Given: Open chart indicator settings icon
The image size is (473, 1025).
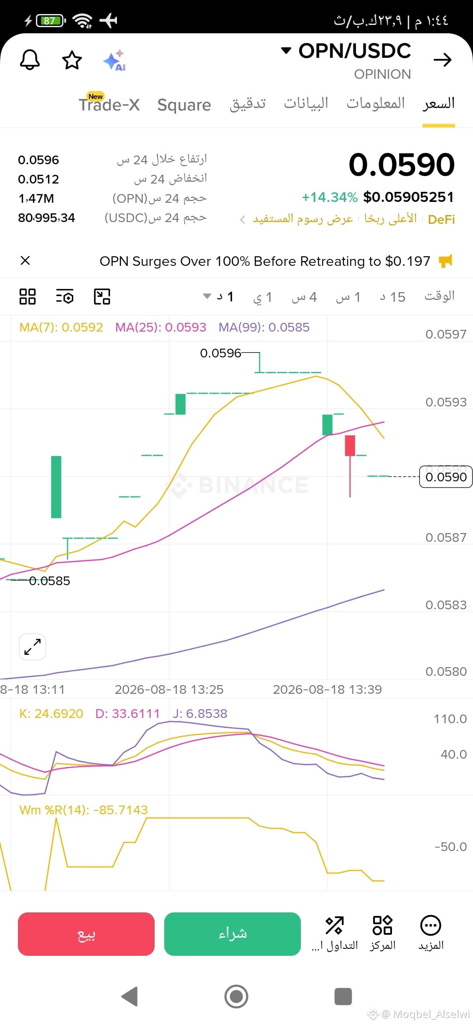Looking at the screenshot, I should (65, 297).
